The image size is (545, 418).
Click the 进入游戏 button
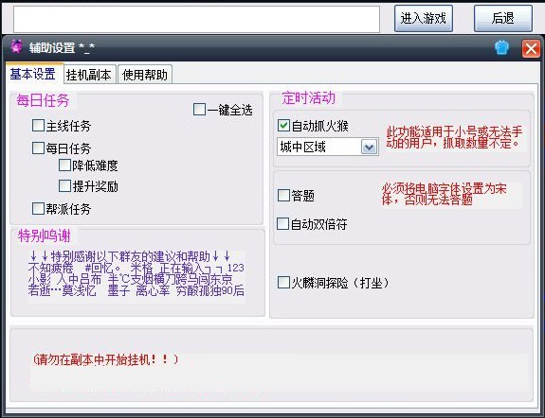point(424,18)
